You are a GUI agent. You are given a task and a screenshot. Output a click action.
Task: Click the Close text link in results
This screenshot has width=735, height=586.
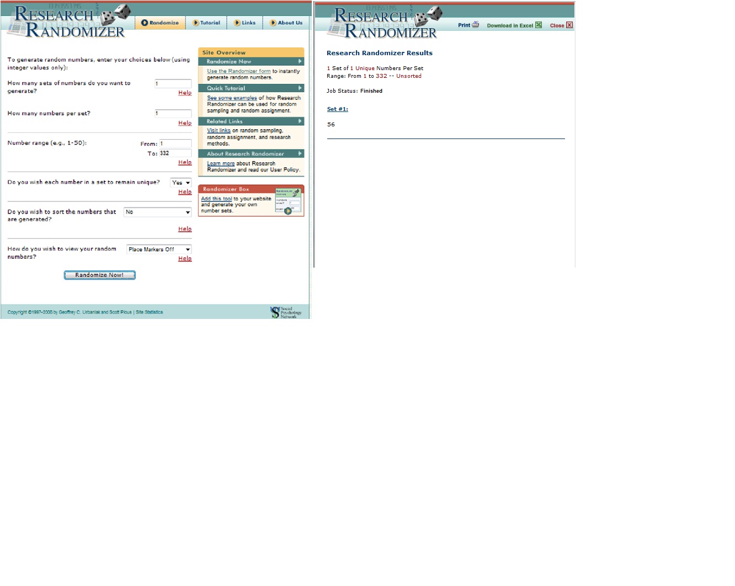click(557, 25)
